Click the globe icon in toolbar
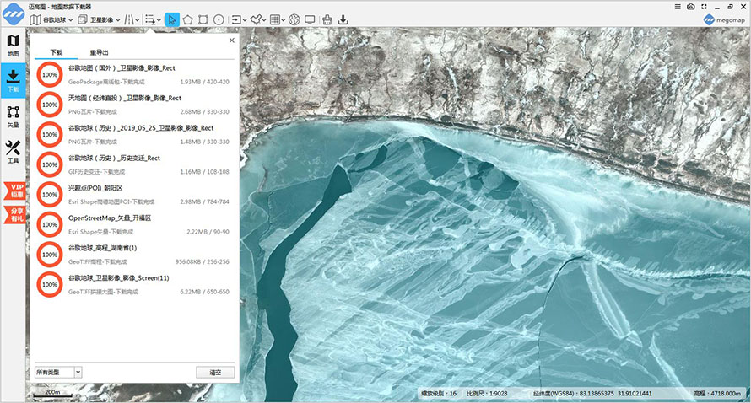 (x=294, y=19)
